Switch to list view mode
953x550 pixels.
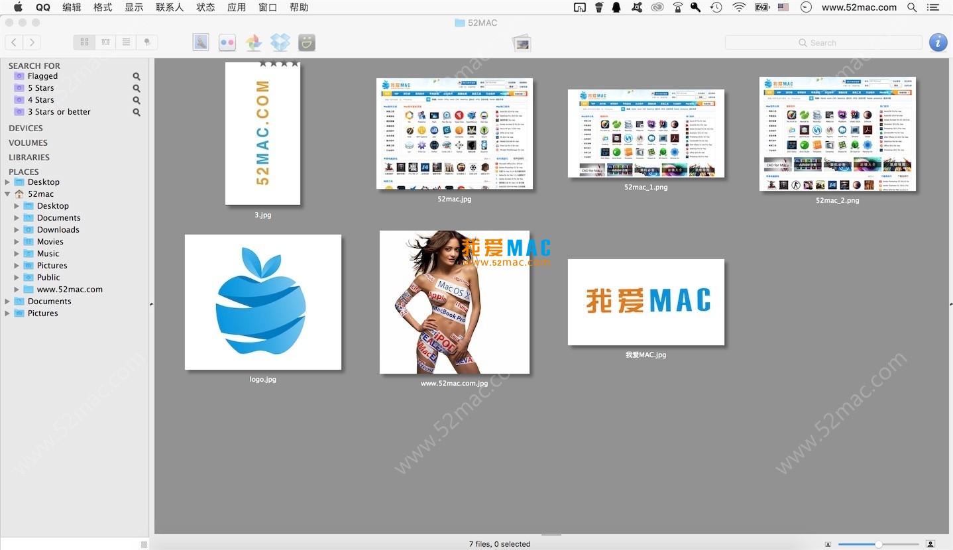(126, 42)
